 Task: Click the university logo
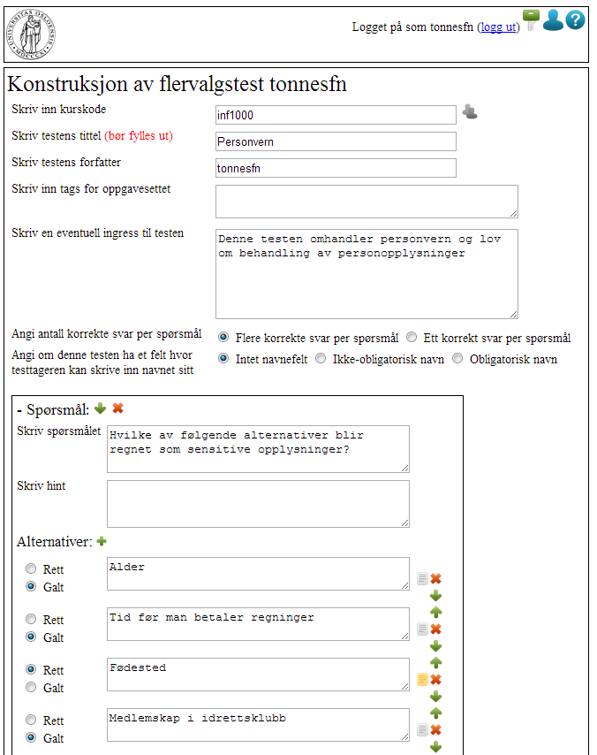33,30
